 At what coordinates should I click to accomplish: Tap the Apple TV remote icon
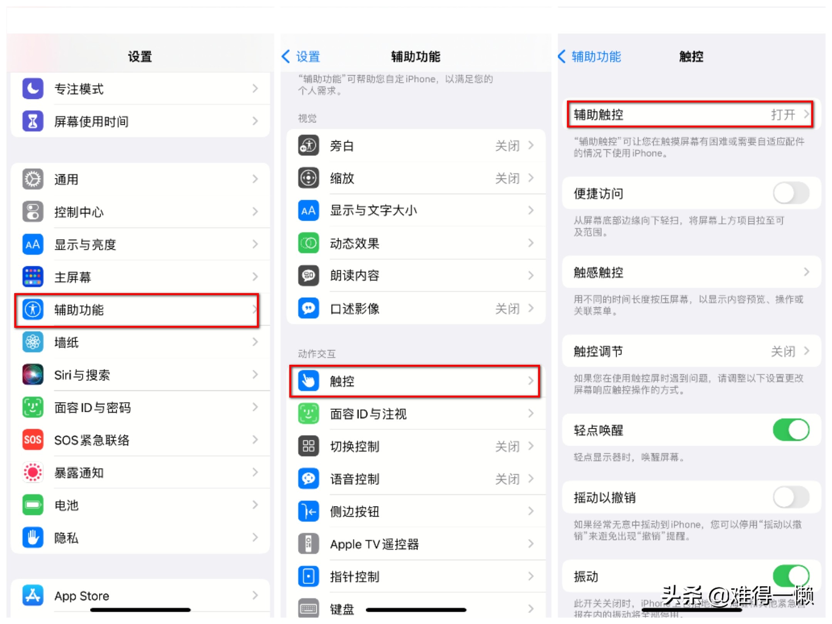pos(309,544)
